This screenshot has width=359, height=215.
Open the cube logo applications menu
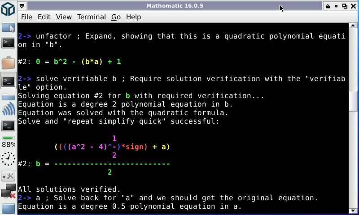click(x=8, y=9)
